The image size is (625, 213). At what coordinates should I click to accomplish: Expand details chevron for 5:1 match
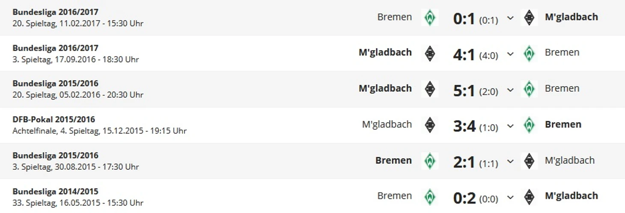click(510, 90)
